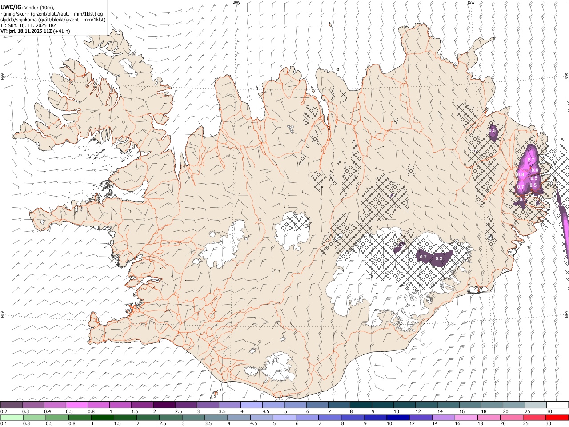569x427 pixels.
Task: Pick the 0.3 swatch in the snow scale
Action: tap(33, 405)
